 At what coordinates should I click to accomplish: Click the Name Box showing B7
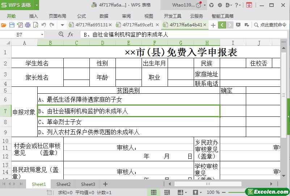pyautogui.click(x=20, y=35)
